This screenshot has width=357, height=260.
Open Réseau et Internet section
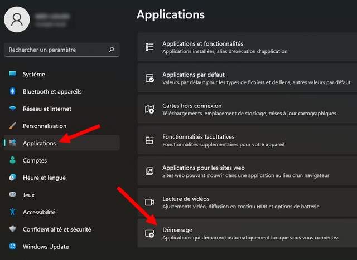[62, 109]
